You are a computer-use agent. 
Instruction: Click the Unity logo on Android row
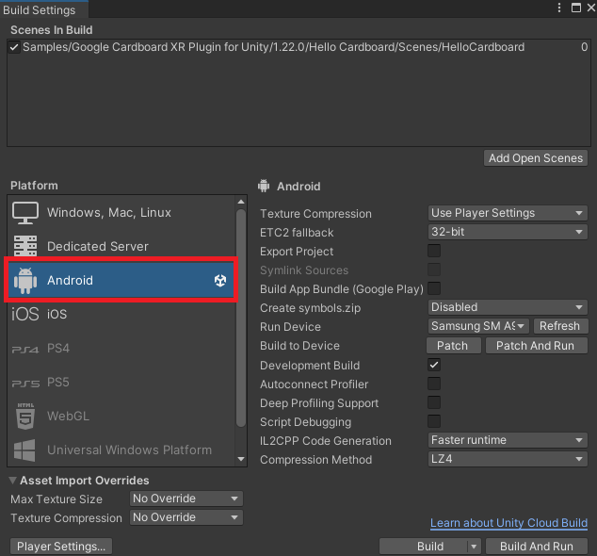(220, 281)
